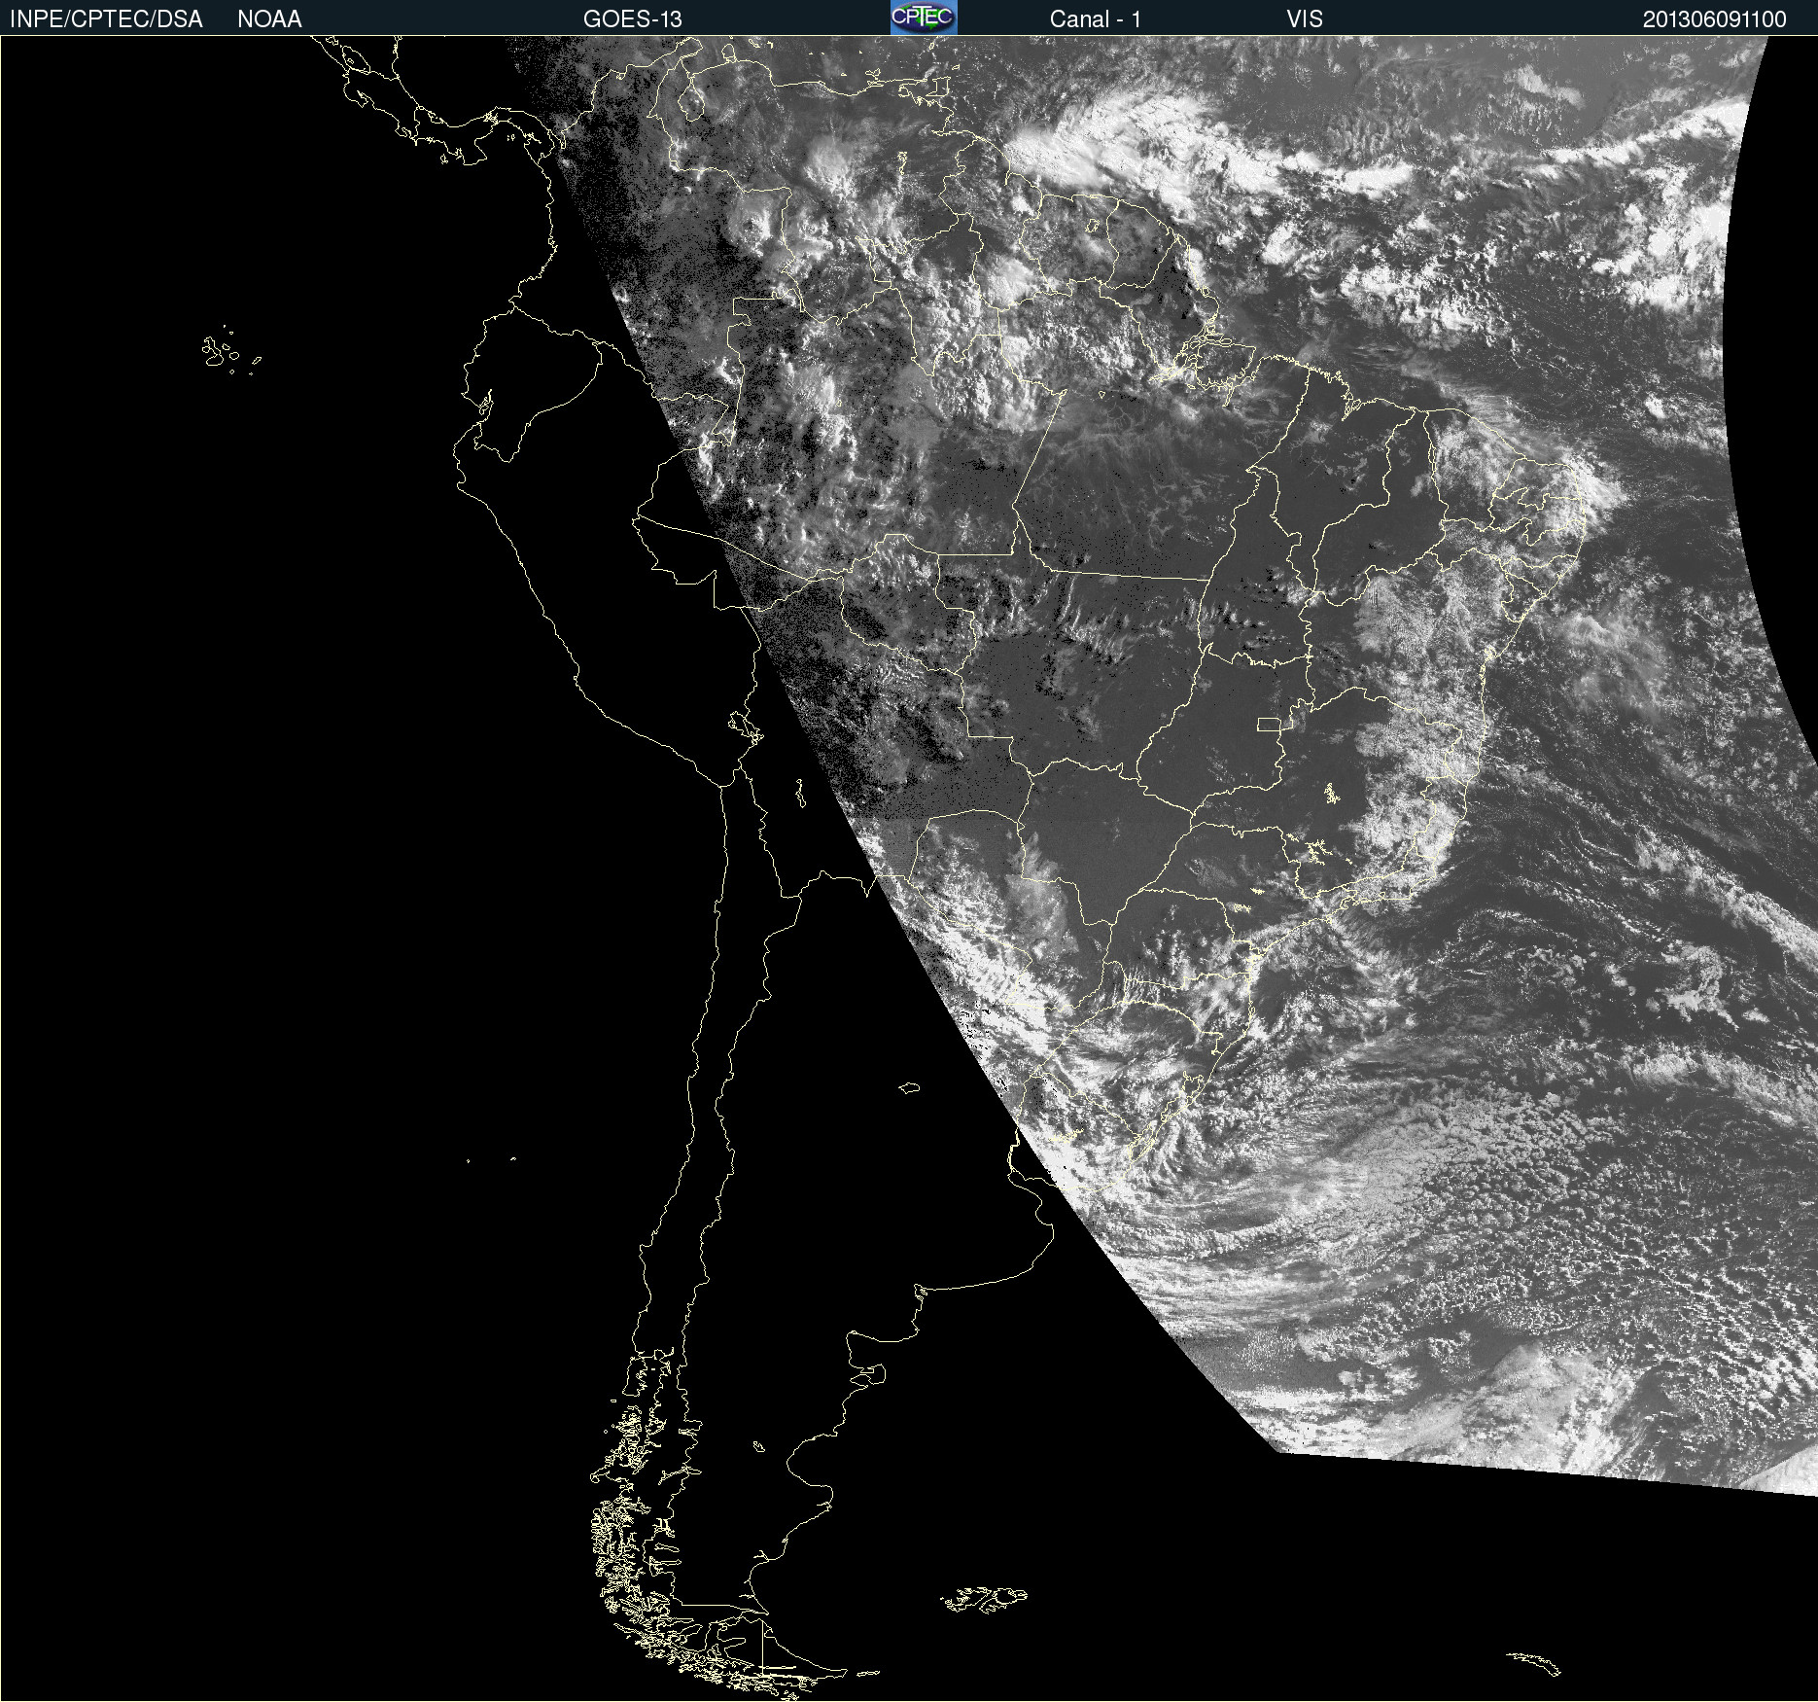The image size is (1818, 1702).
Task: Click the VIS label in the header
Action: tap(1305, 19)
